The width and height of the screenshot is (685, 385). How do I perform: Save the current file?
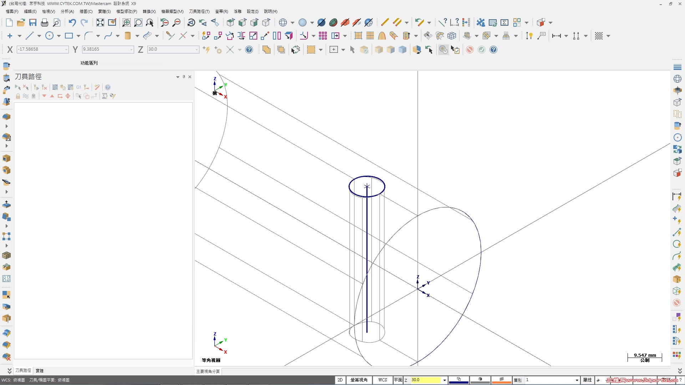33,22
